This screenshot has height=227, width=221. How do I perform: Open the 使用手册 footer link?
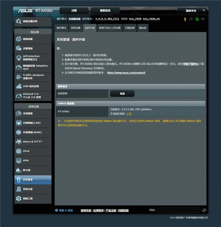pos(86,210)
